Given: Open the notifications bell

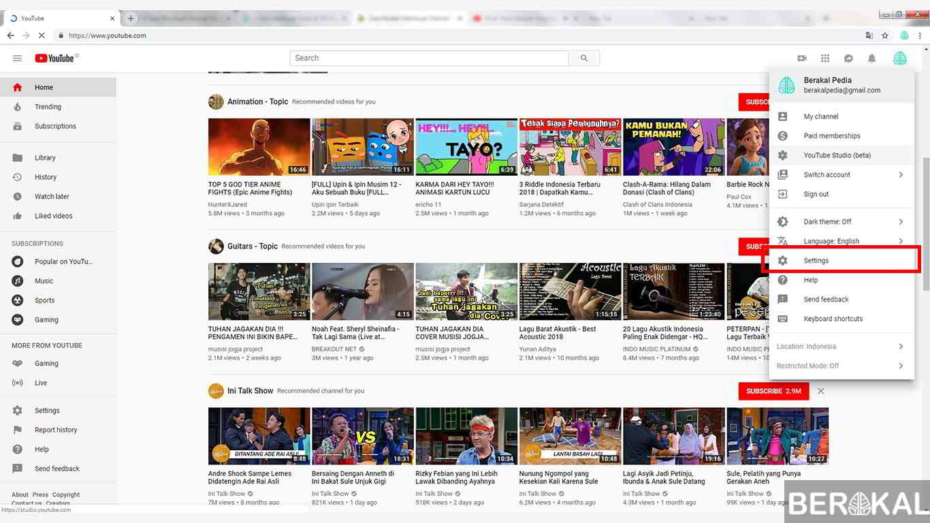Looking at the screenshot, I should [x=871, y=59].
